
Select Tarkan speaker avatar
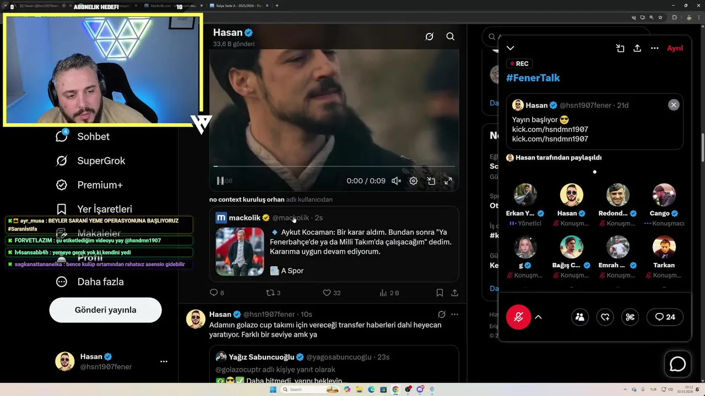tap(664, 247)
